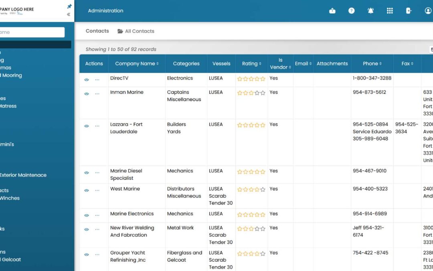Select Exterior Maintenace in the sidebar

23,175
